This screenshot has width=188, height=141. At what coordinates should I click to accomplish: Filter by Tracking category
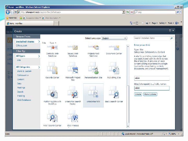pos(21,96)
